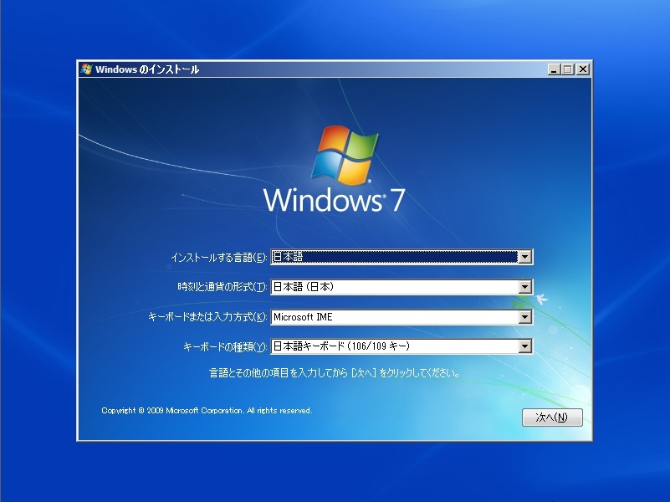Click the 日本語 (日本) format field
This screenshot has height=502, width=670.
click(x=393, y=287)
